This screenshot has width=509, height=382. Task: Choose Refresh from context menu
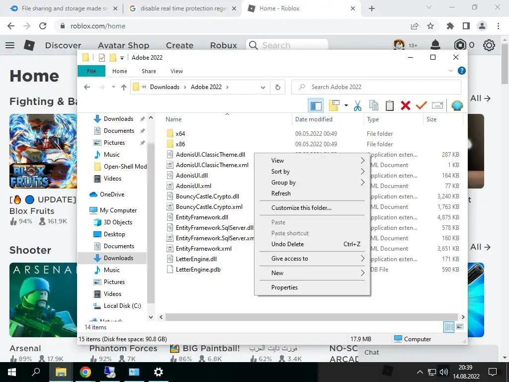[312, 193]
